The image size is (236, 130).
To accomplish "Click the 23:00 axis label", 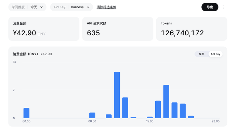I will coord(215,121).
